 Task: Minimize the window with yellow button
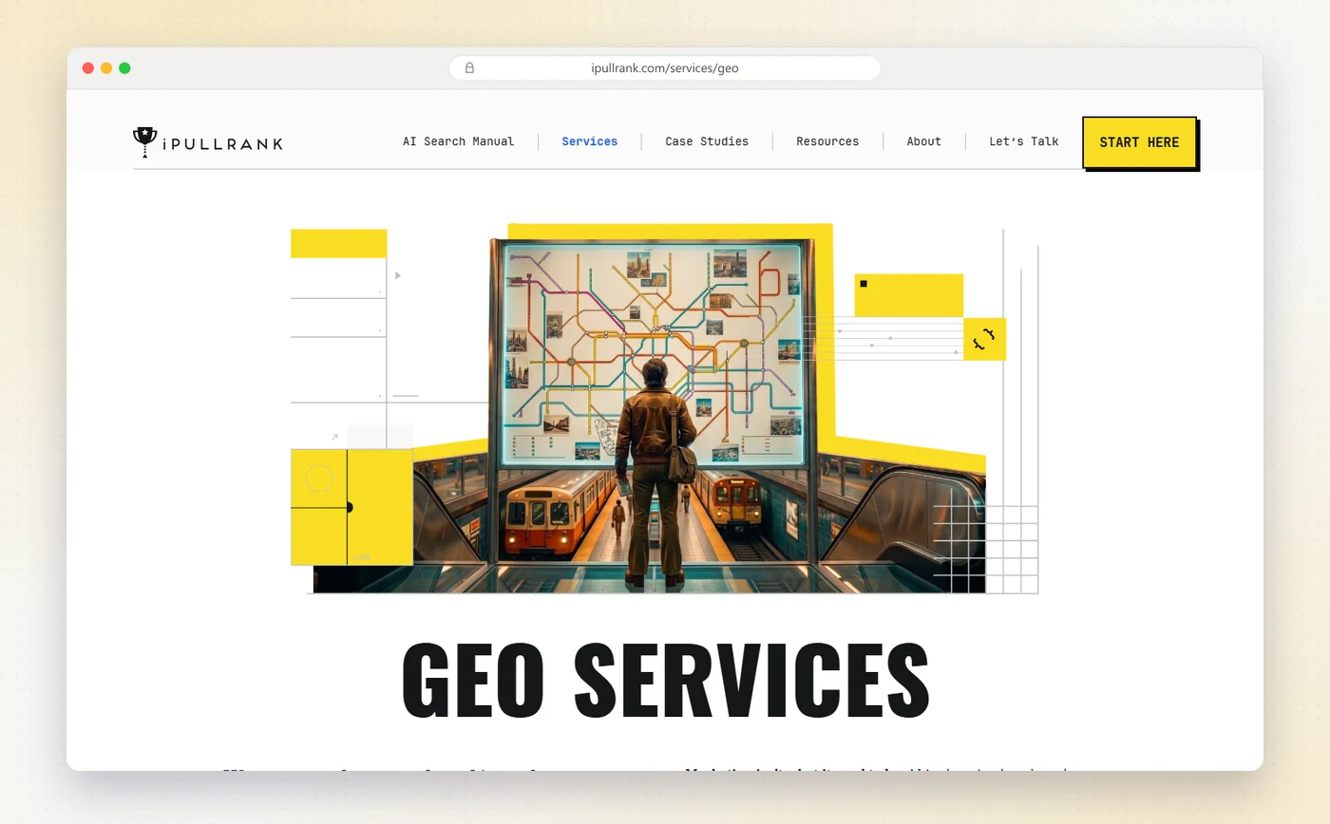tap(106, 68)
